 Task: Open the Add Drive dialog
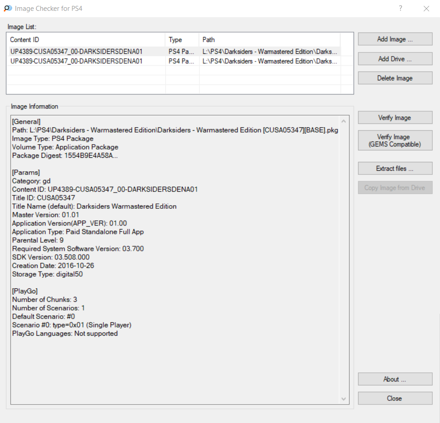395,59
